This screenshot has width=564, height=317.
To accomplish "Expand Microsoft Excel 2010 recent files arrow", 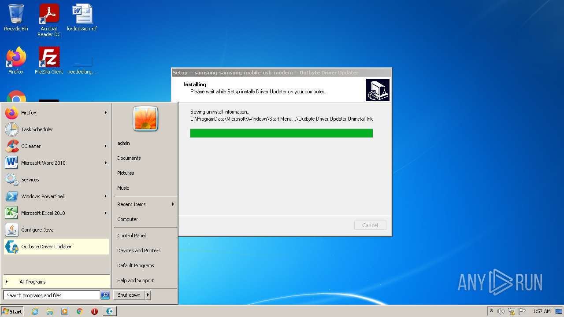I will [x=106, y=213].
